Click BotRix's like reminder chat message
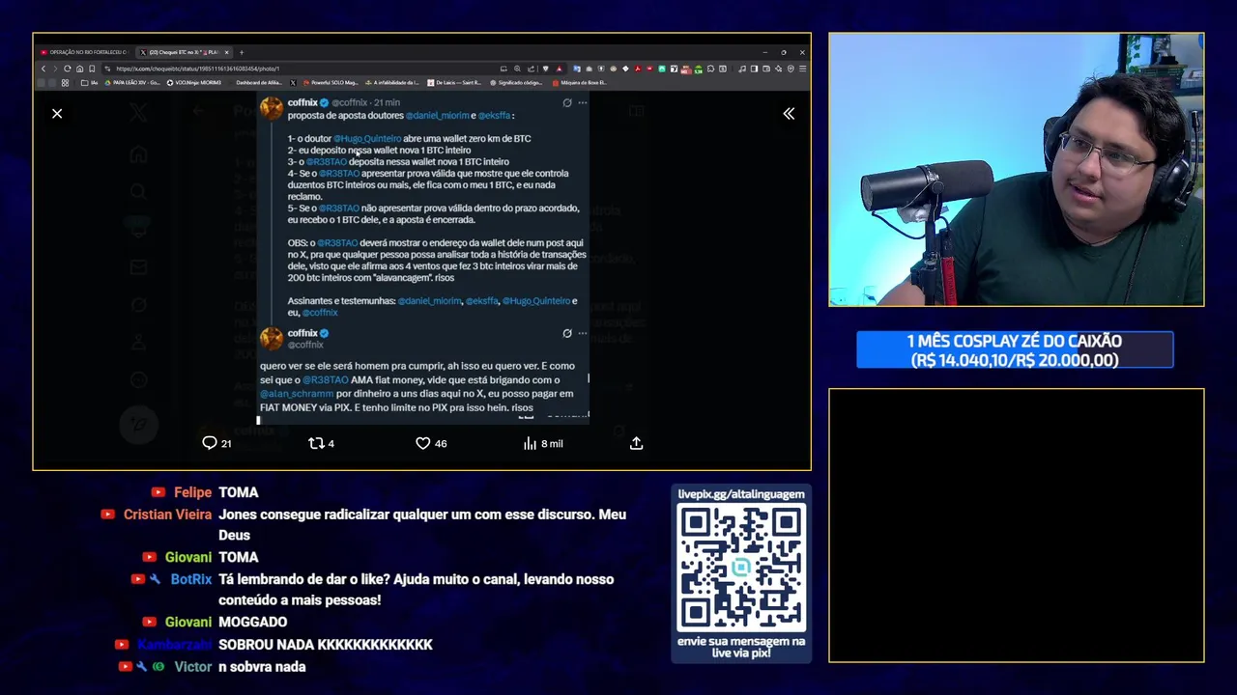 pos(417,589)
